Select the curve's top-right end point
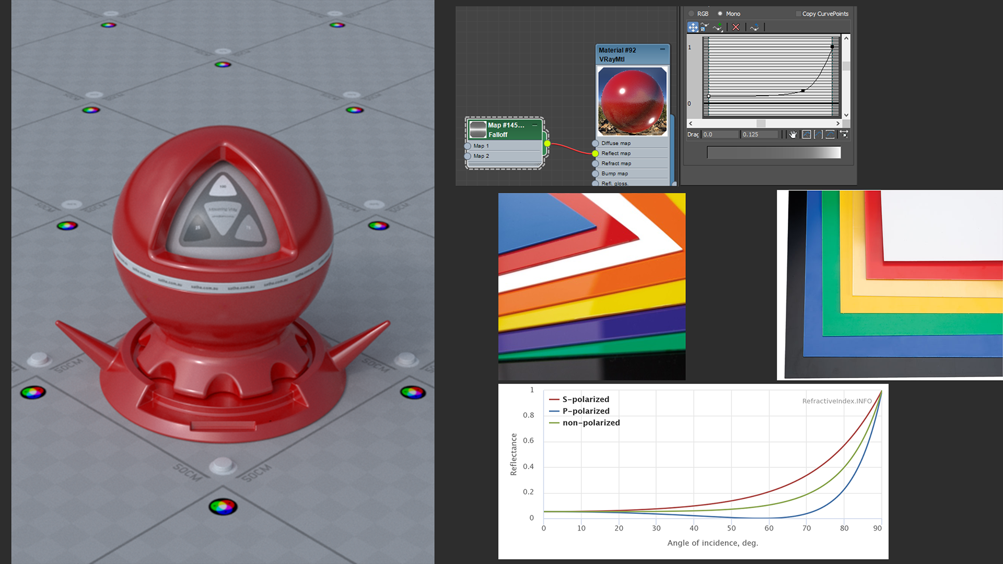This screenshot has height=564, width=1003. [x=832, y=46]
